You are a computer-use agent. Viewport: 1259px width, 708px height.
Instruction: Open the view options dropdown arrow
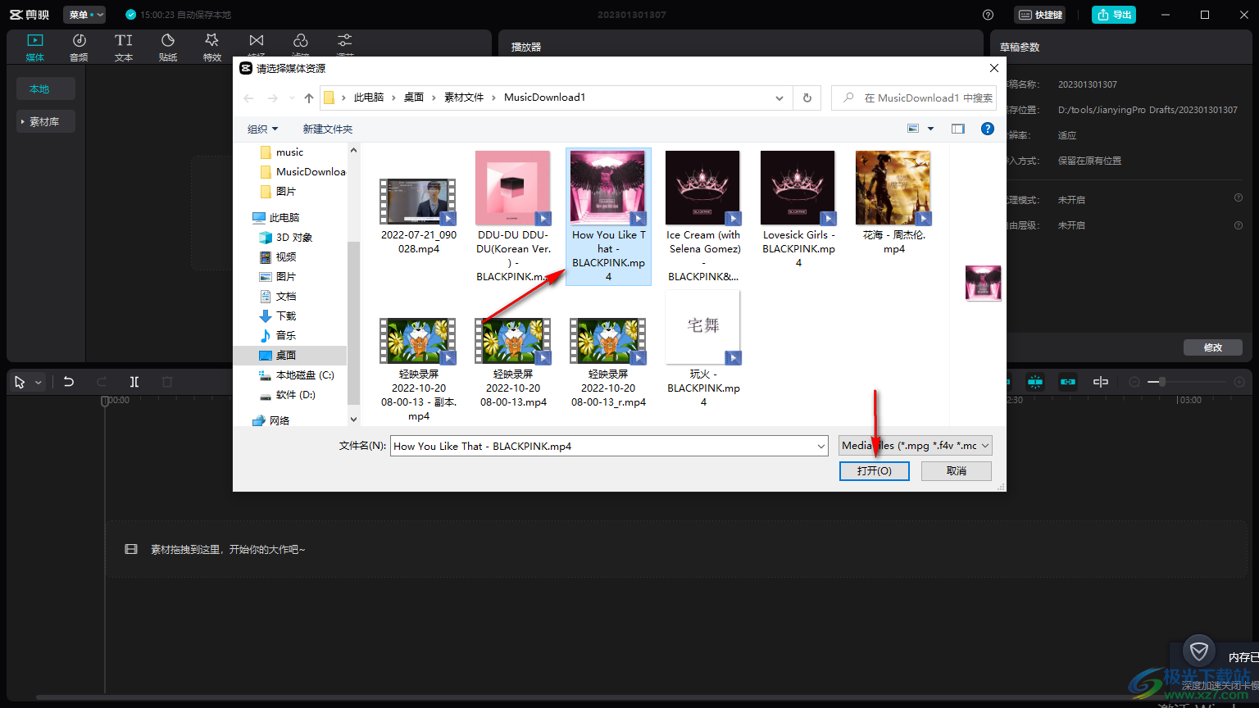[930, 129]
